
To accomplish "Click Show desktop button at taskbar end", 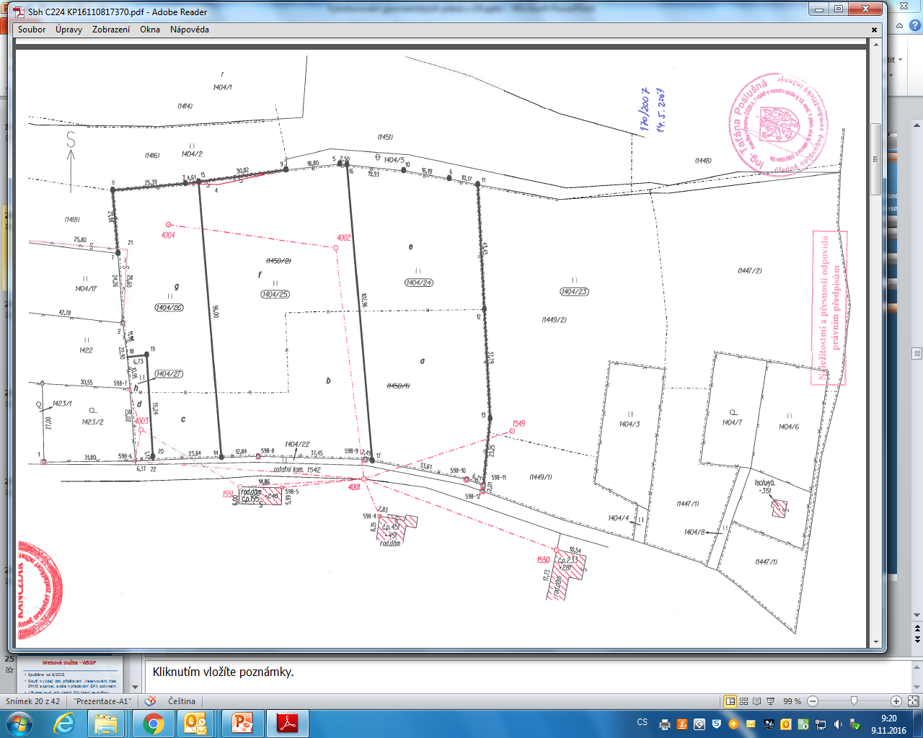I will (917, 724).
